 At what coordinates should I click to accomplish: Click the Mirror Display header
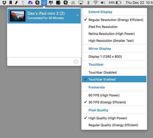(100, 48)
